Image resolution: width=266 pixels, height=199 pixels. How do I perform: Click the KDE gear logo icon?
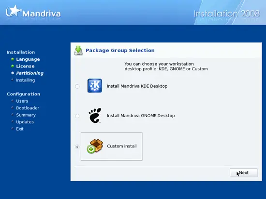[x=95, y=86]
